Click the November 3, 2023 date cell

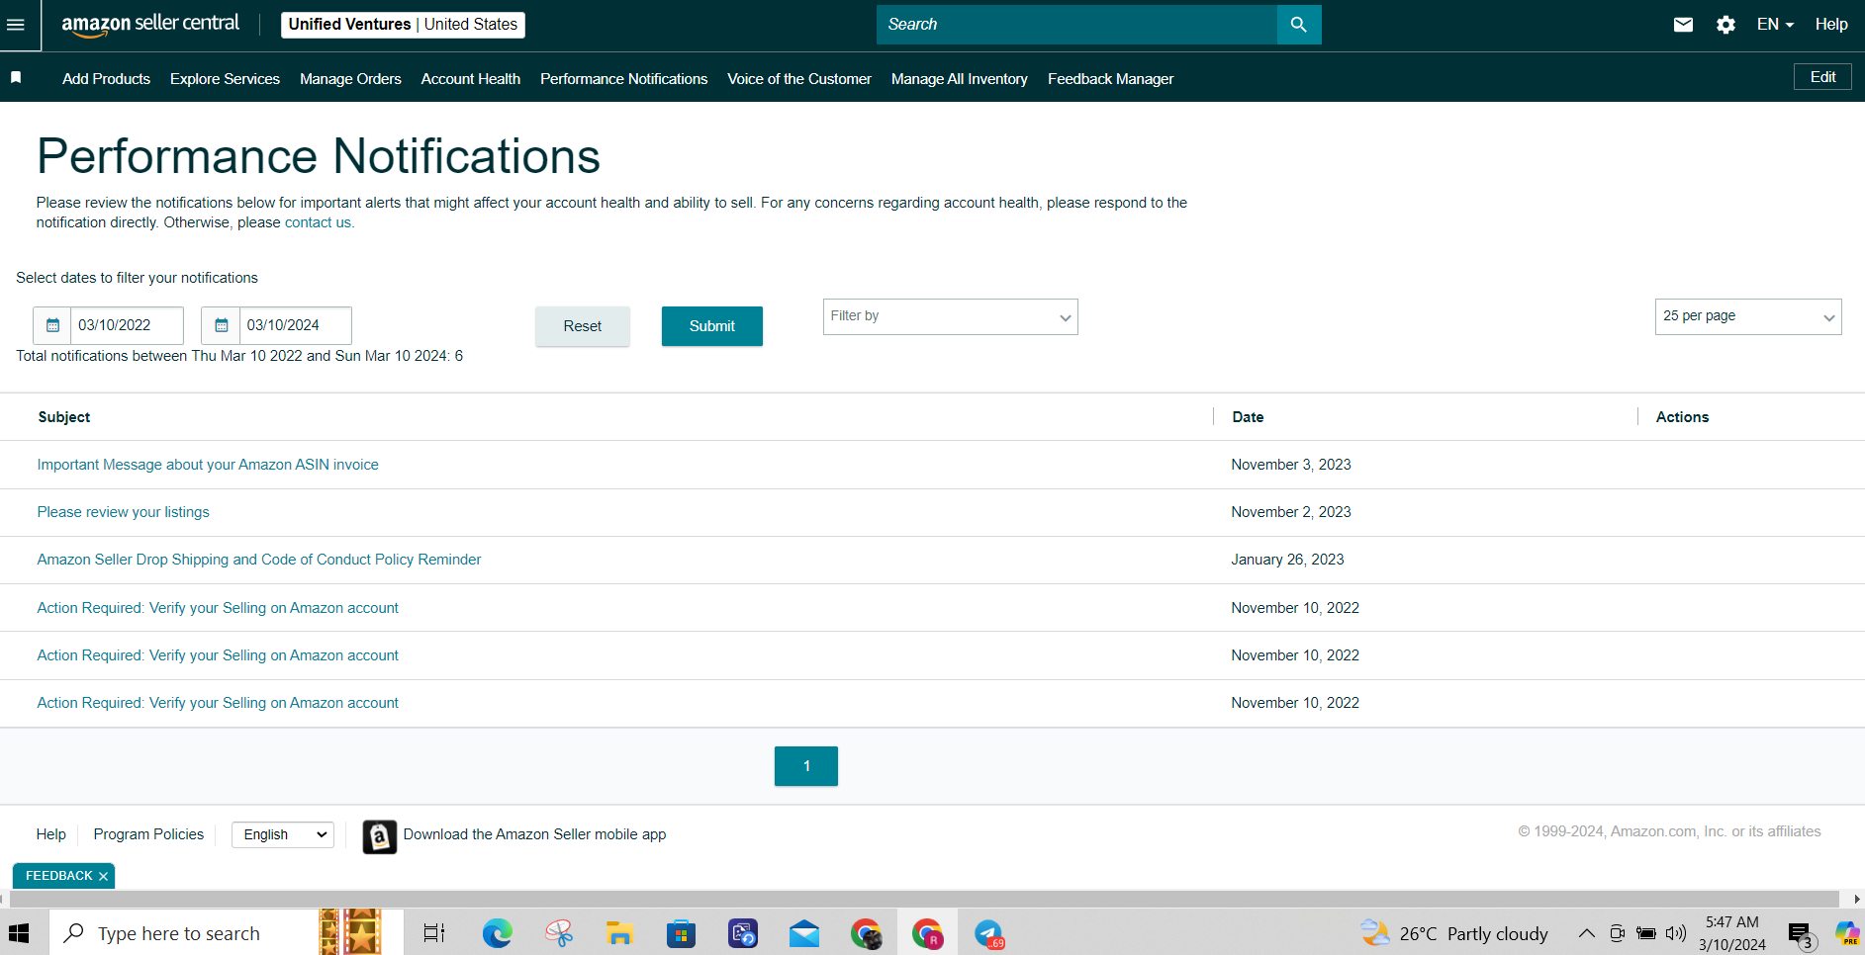tap(1291, 465)
